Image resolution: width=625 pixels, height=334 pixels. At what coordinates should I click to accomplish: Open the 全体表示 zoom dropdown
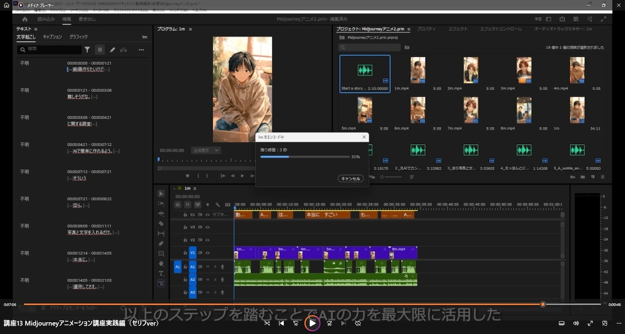click(x=205, y=150)
